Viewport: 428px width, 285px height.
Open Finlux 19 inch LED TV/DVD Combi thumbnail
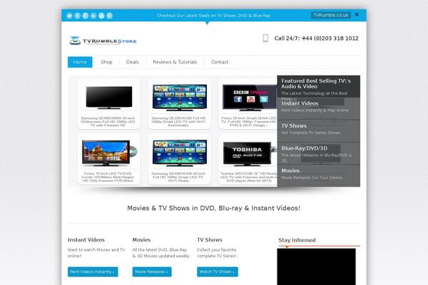pyautogui.click(x=109, y=152)
